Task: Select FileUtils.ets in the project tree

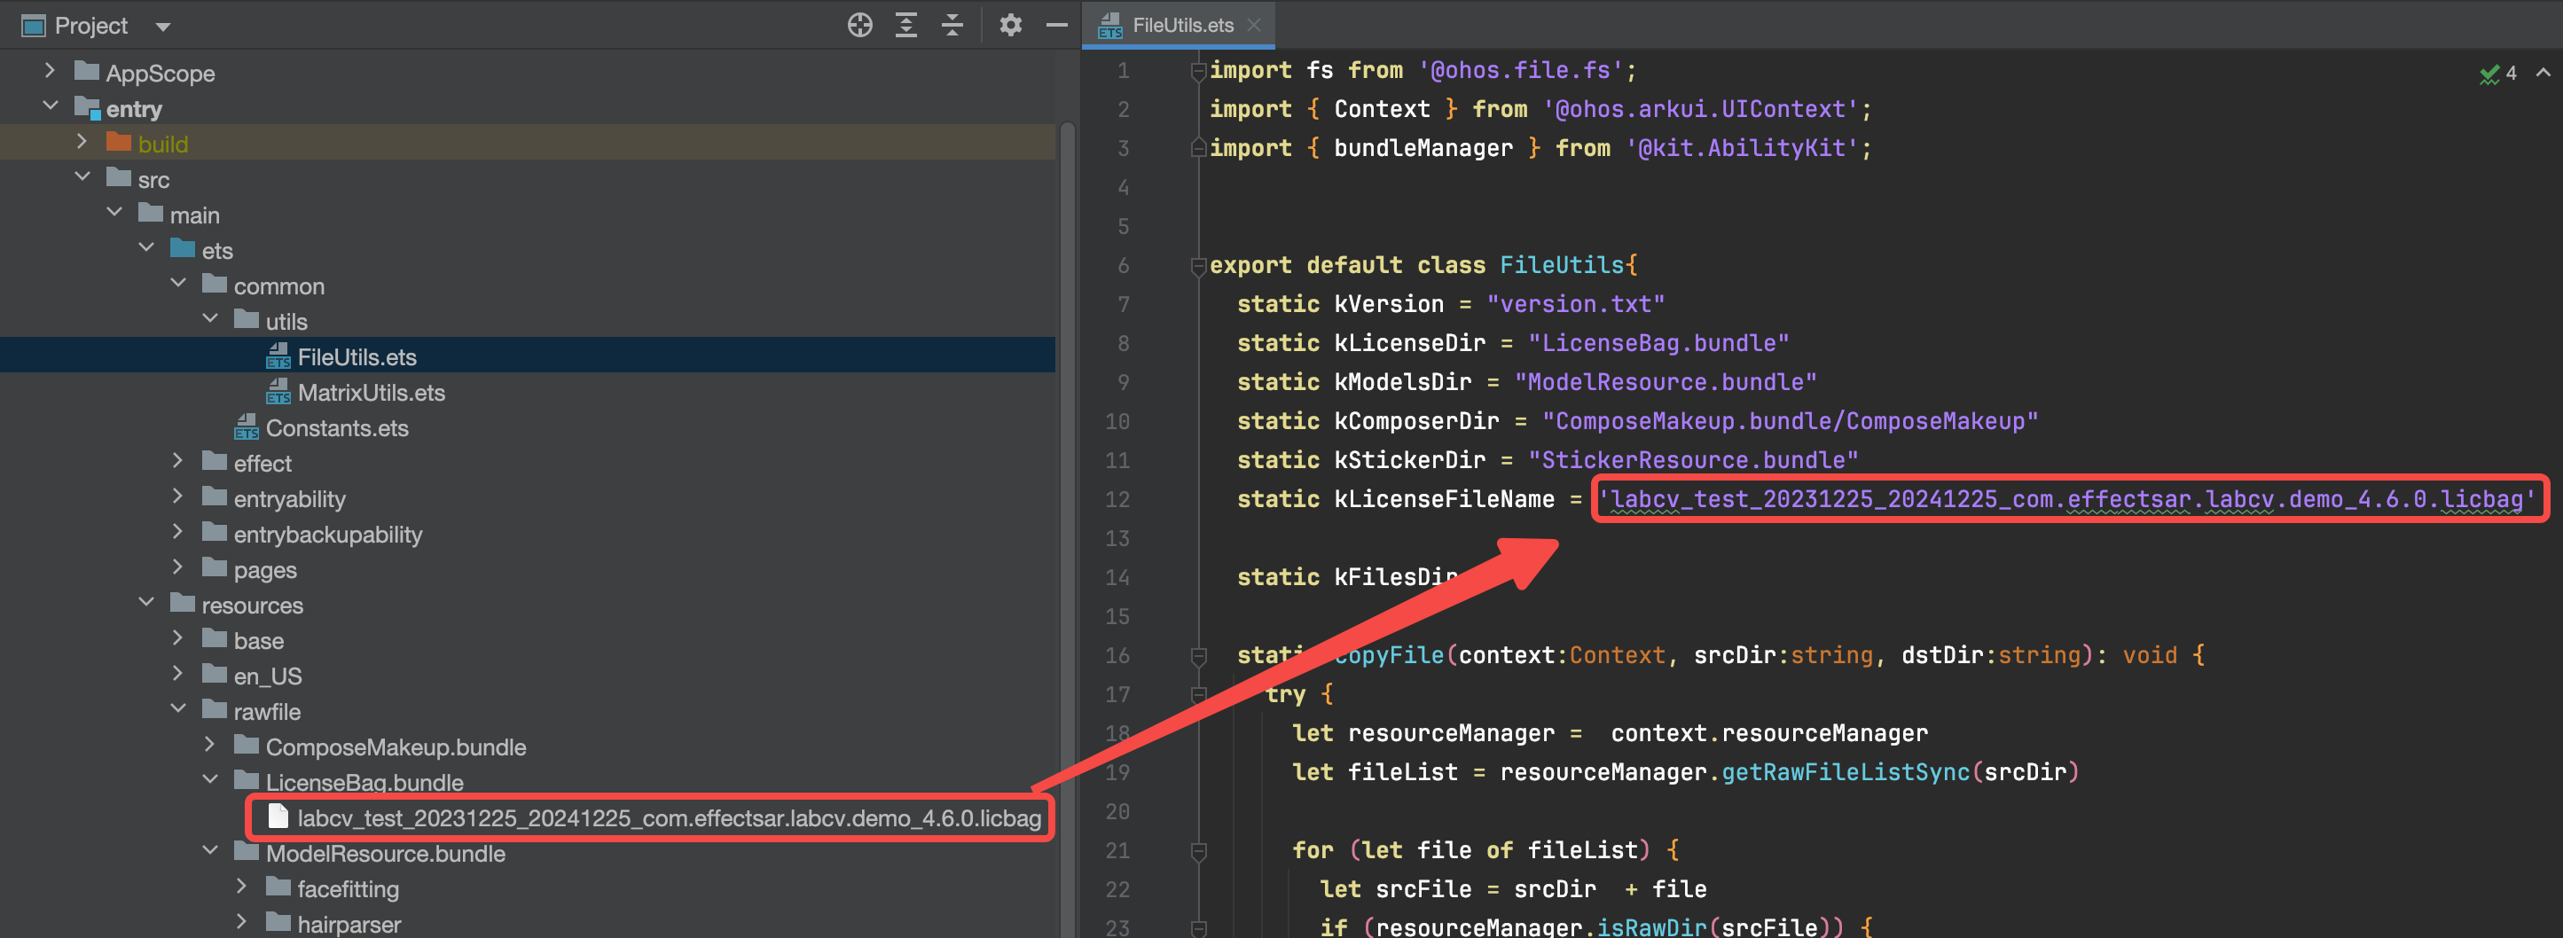Action: click(x=357, y=357)
